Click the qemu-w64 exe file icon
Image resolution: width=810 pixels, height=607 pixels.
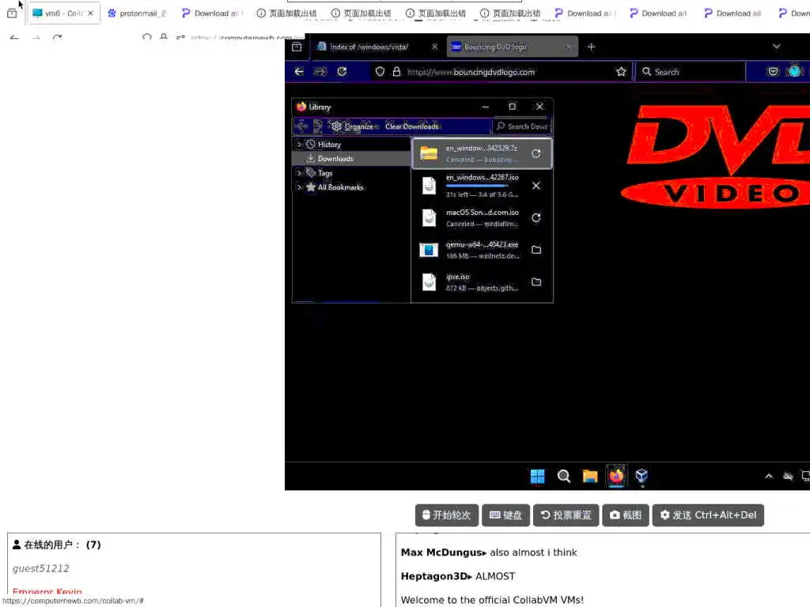point(429,250)
